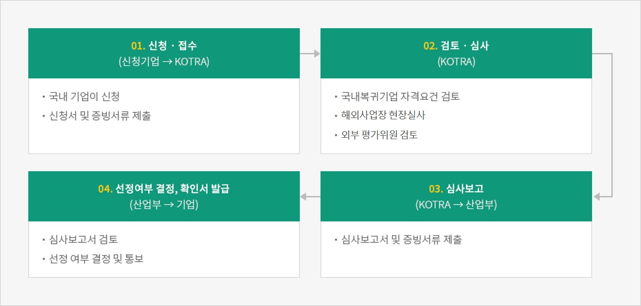Screen dimensions: 641x306
Task: Click the arrow between step 01 and 02
Action: click(310, 54)
